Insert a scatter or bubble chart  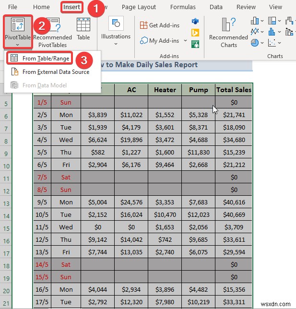click(x=272, y=43)
